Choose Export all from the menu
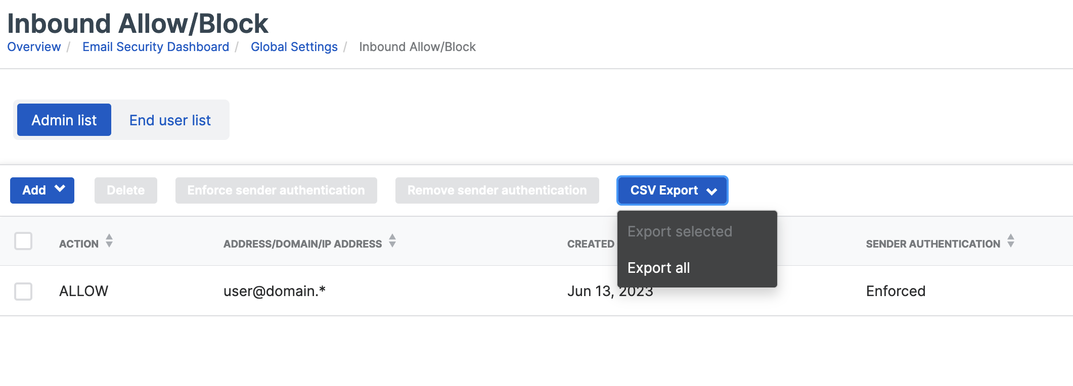 click(x=658, y=268)
